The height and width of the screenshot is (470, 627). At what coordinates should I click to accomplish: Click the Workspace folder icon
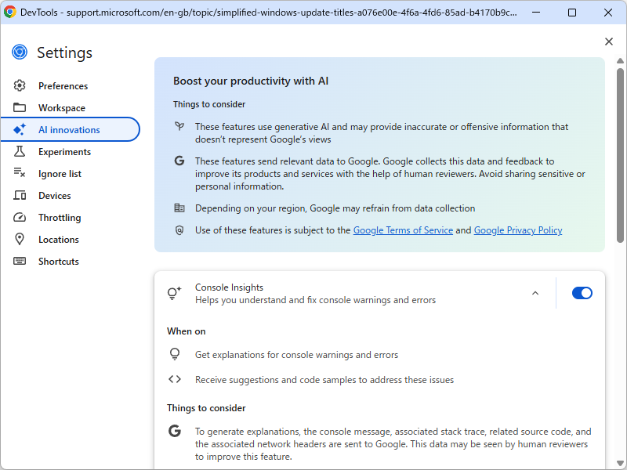[20, 108]
